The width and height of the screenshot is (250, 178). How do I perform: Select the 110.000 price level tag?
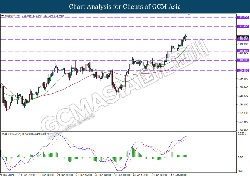coord(243,60)
